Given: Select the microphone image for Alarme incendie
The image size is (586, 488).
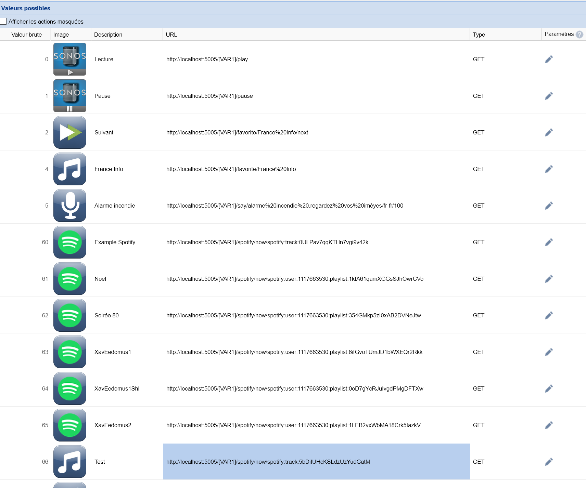Looking at the screenshot, I should (x=70, y=206).
